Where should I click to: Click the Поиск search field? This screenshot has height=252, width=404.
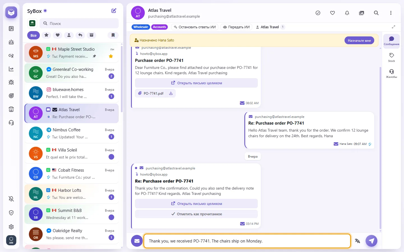(x=79, y=24)
